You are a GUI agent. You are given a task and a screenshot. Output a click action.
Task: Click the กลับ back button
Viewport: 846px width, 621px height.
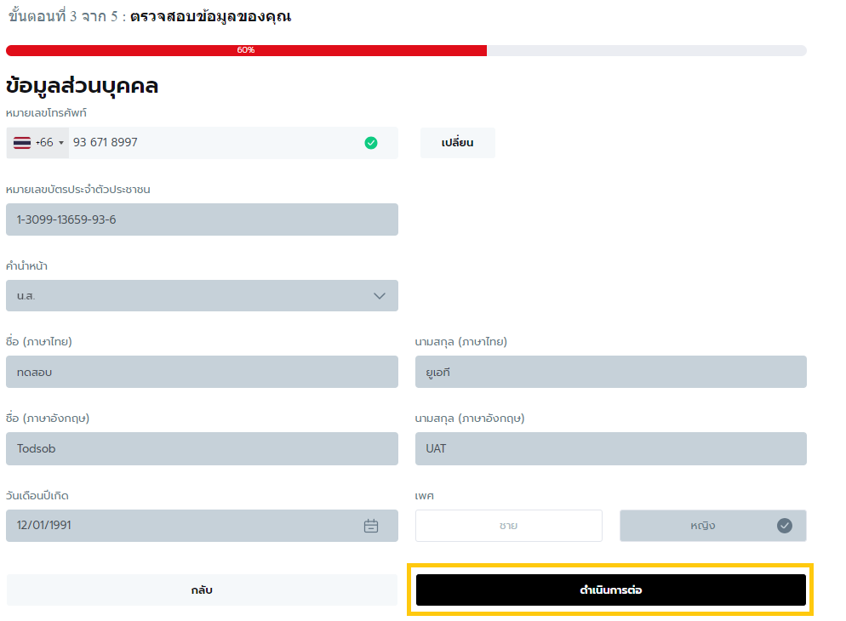coord(202,590)
